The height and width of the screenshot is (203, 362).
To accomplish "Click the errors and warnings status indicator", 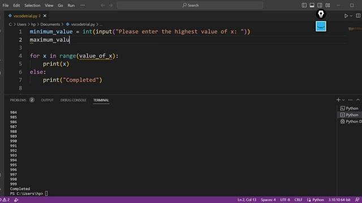I will 5,200.
